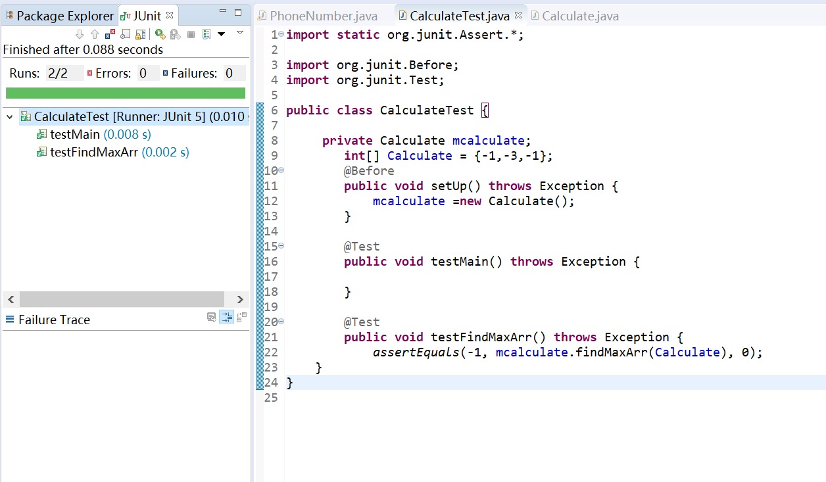Screen dimensions: 826x482
Task: Open PhoneNumber.java editor tab
Action: click(317, 16)
